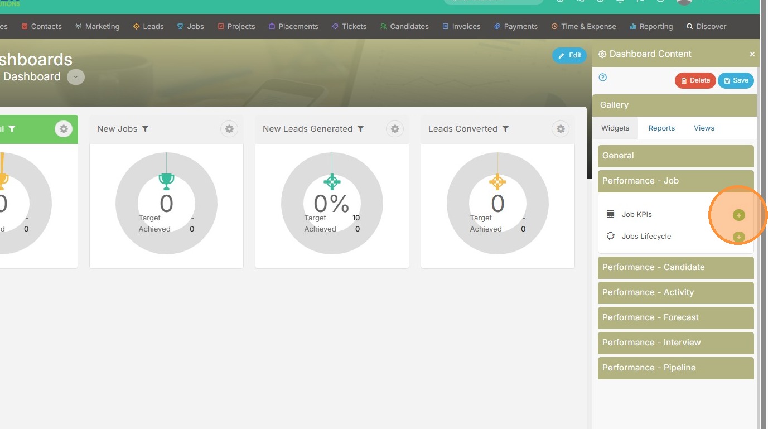Add the Jobs Lifecycle widget
The image size is (768, 429).
738,237
